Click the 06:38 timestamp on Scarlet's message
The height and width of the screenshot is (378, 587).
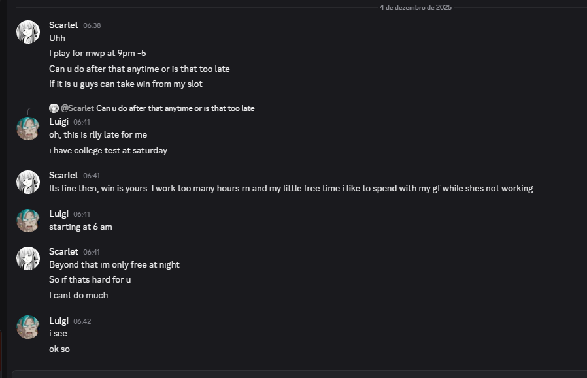[92, 25]
